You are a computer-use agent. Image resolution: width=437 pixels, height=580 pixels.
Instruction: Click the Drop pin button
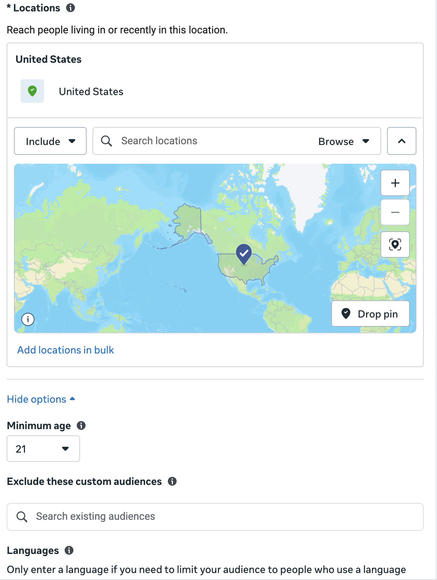pyautogui.click(x=370, y=314)
